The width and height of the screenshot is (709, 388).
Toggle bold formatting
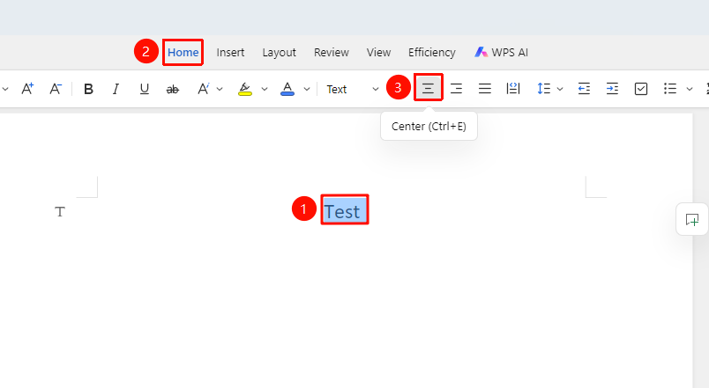[88, 89]
